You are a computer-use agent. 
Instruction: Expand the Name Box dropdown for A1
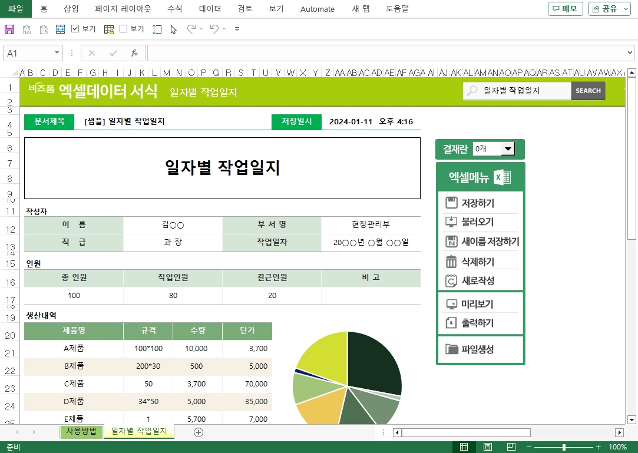pyautogui.click(x=57, y=53)
